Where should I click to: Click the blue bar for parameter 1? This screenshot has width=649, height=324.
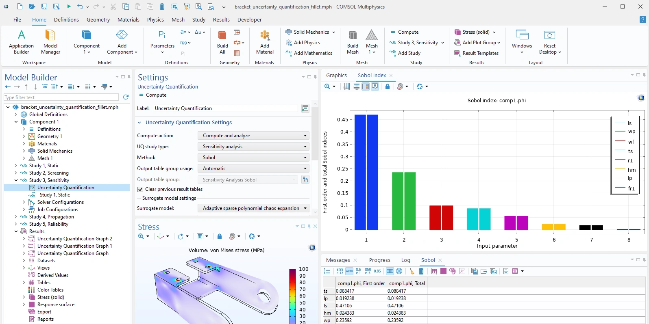pos(366,172)
